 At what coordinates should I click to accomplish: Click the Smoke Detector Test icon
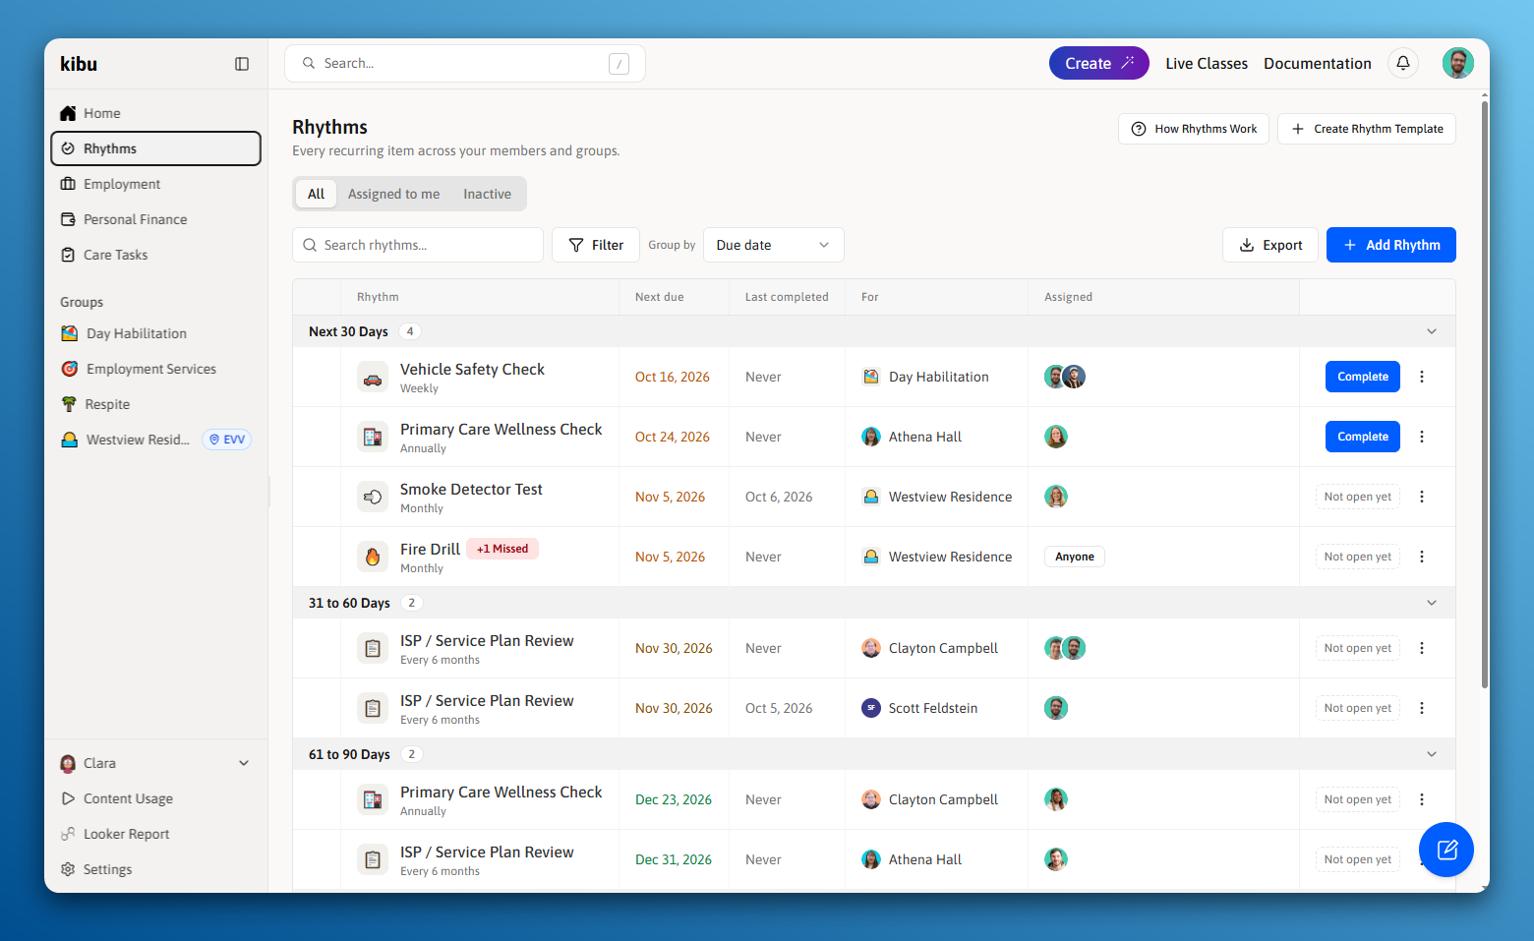[x=373, y=498]
